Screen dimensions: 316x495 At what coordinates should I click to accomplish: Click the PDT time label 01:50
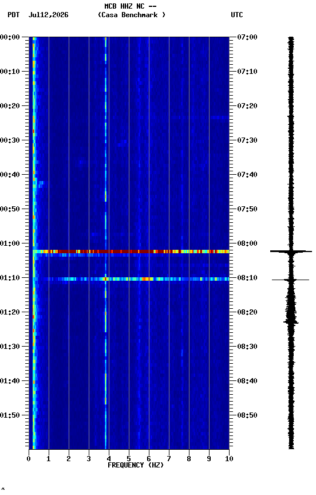(10, 415)
